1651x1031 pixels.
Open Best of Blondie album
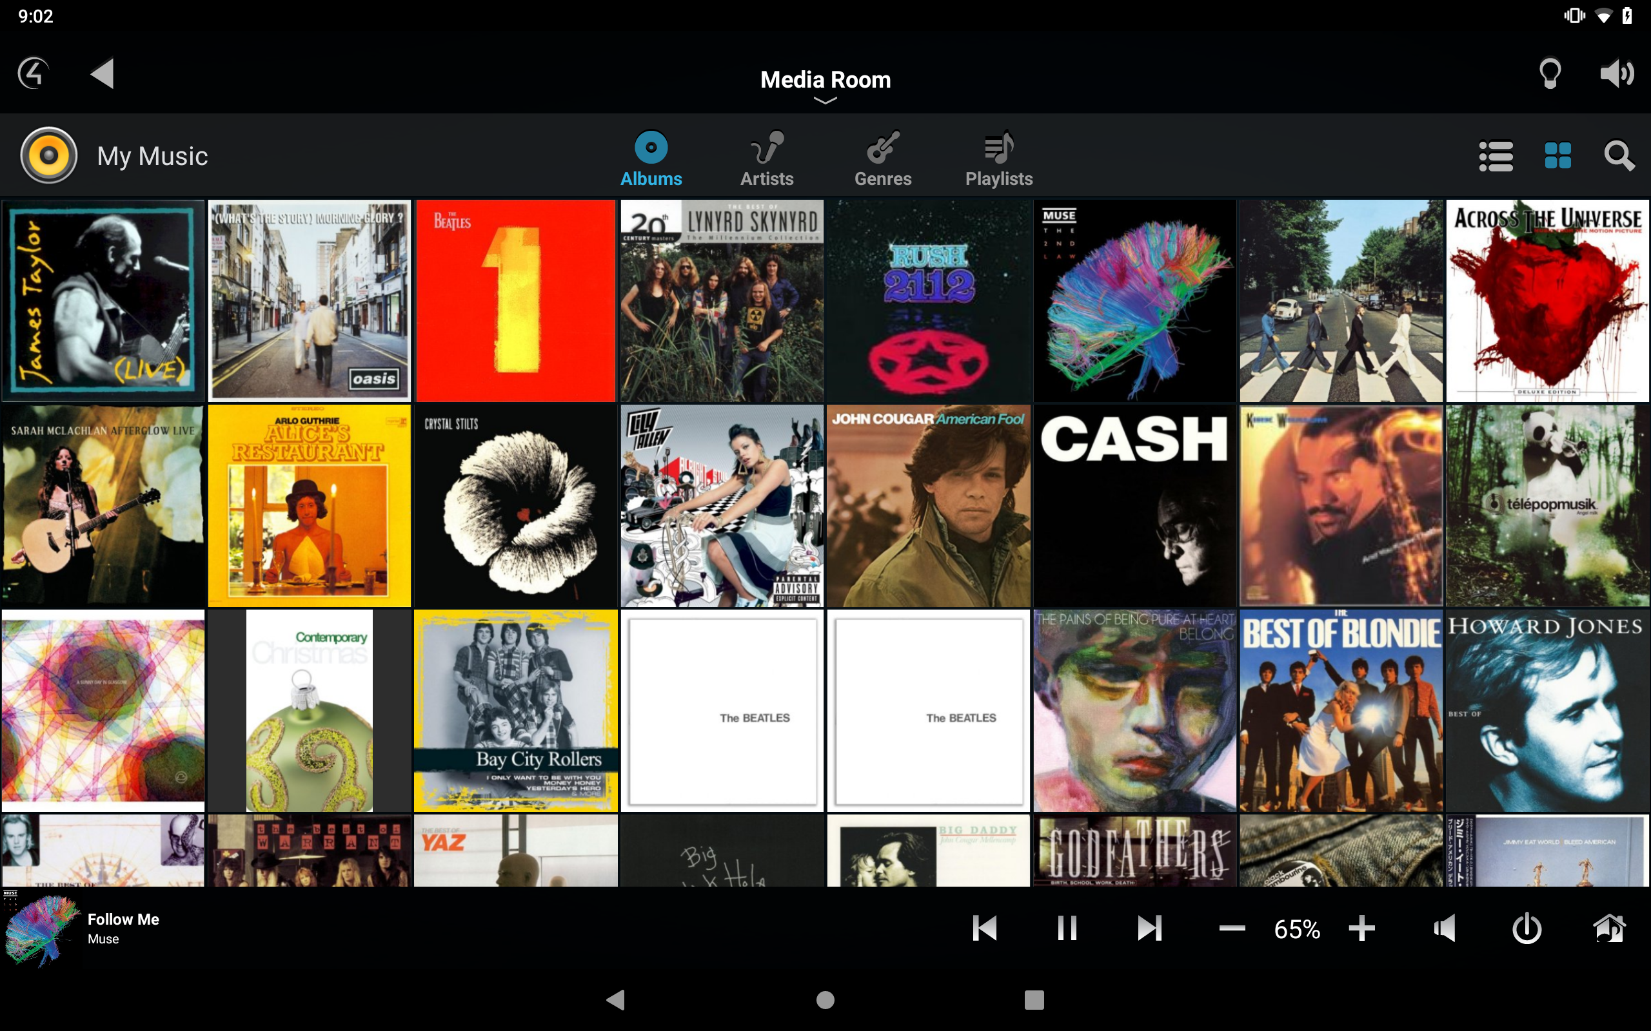pos(1341,711)
